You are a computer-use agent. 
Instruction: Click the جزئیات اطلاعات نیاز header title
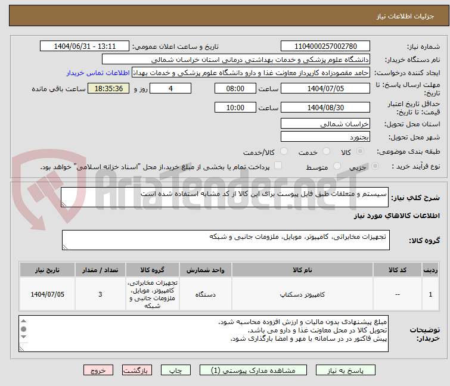tap(405, 16)
